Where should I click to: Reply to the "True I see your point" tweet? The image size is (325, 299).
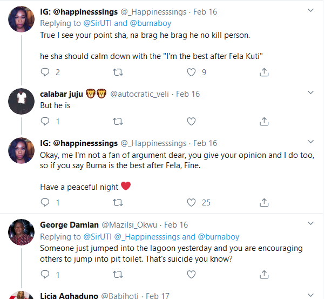(45, 72)
